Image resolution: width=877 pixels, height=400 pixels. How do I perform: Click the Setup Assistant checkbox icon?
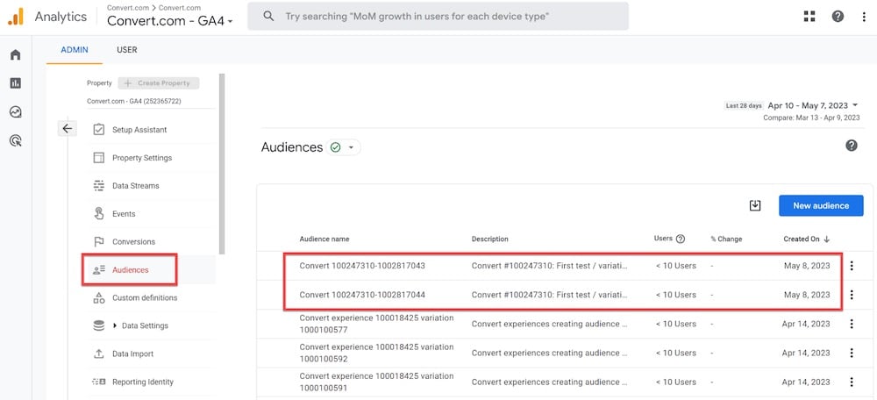99,129
